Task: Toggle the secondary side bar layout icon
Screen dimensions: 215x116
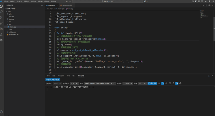Action: click(x=202, y=1)
